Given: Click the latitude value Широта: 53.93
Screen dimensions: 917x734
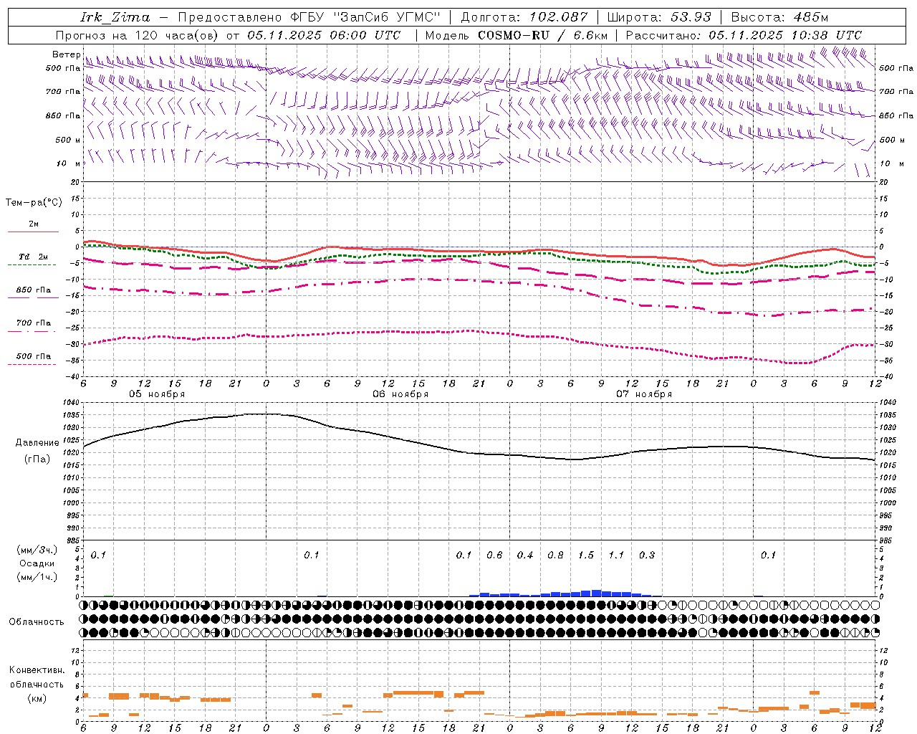Looking at the screenshot, I should pyautogui.click(x=659, y=17).
